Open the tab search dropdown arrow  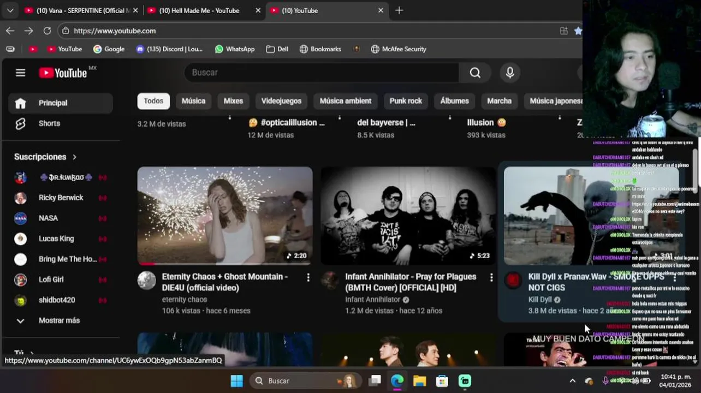[x=10, y=10]
